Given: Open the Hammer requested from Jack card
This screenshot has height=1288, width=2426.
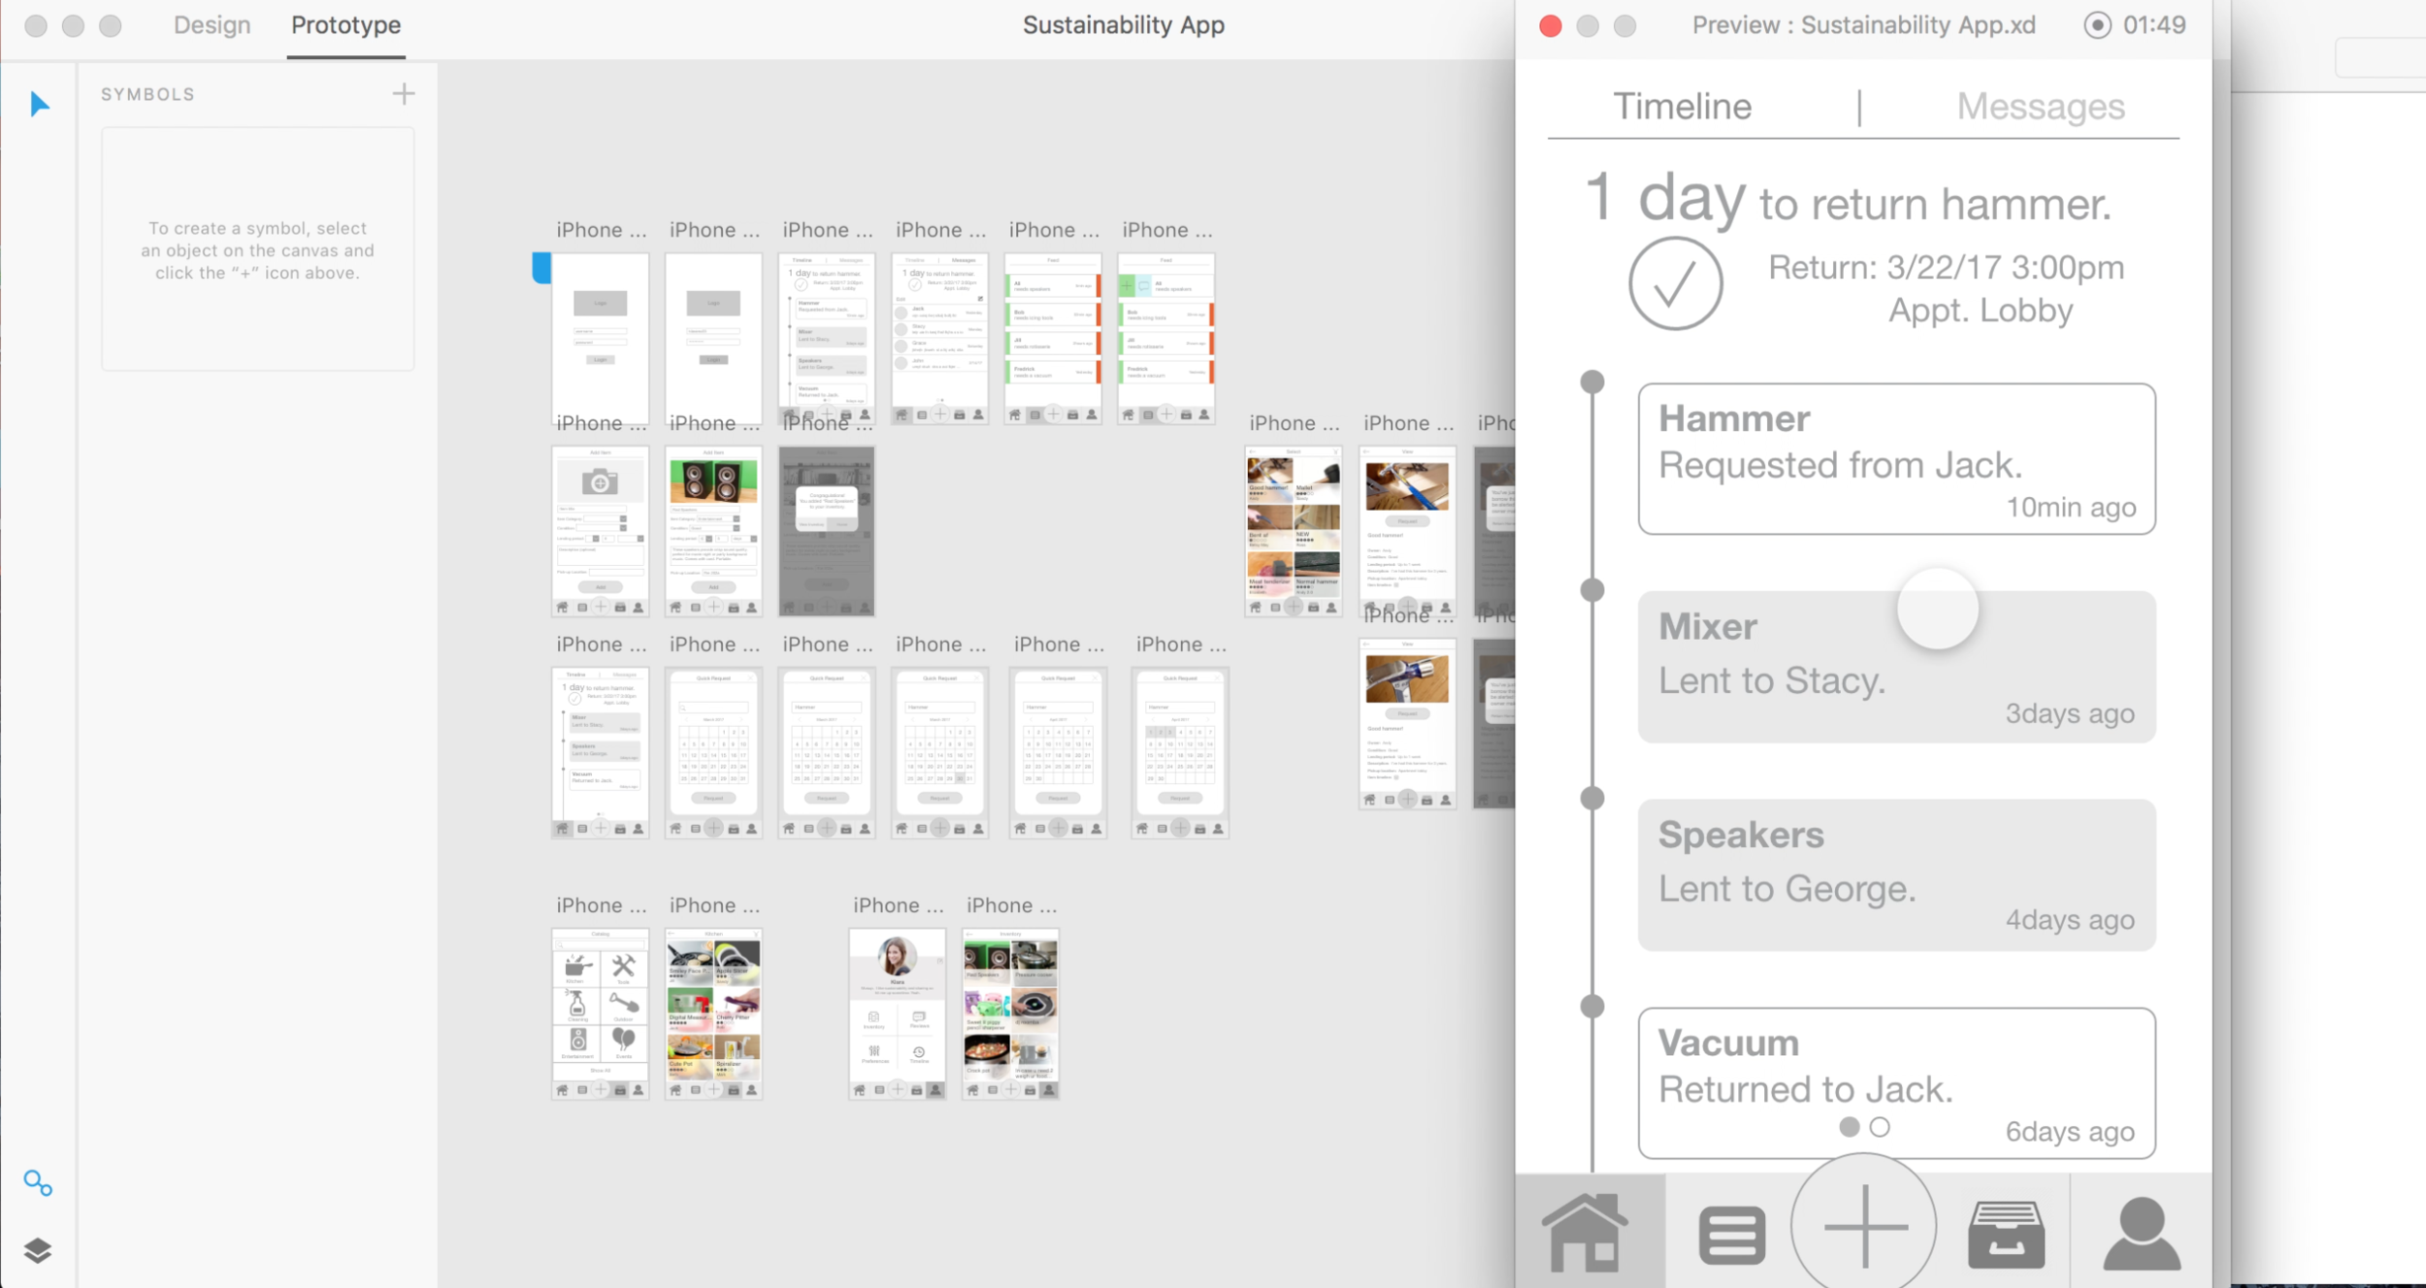Looking at the screenshot, I should click(x=1896, y=458).
